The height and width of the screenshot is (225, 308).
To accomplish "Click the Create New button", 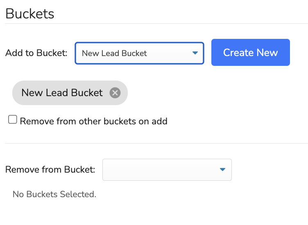I will click(x=250, y=52).
